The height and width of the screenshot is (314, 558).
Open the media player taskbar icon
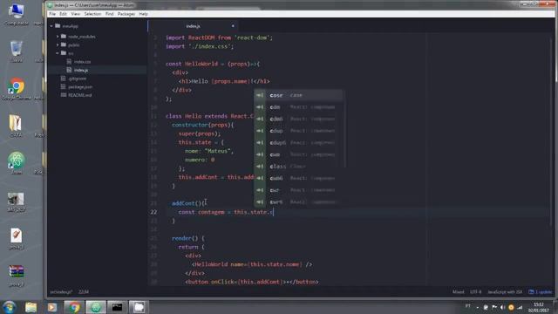[x=52, y=307]
